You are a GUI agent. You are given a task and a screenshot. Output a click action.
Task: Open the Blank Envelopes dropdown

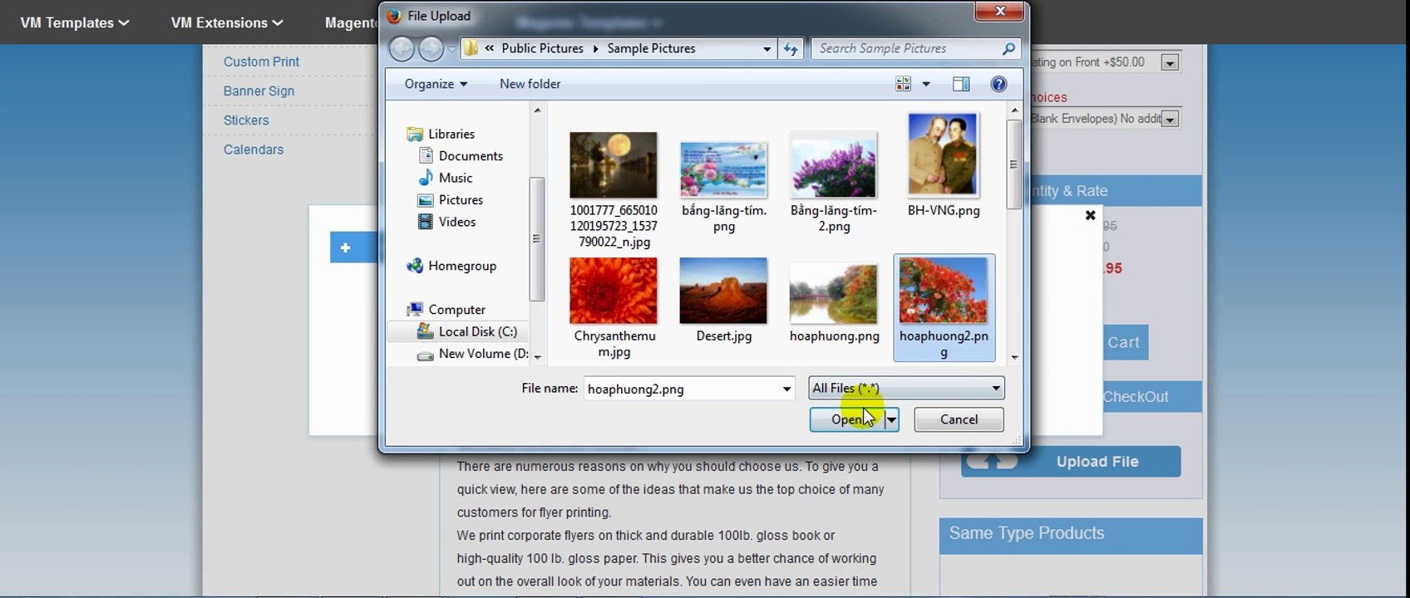[1170, 120]
